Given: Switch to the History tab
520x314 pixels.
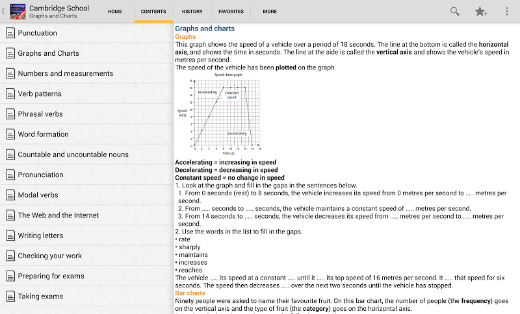Looking at the screenshot, I should point(192,11).
